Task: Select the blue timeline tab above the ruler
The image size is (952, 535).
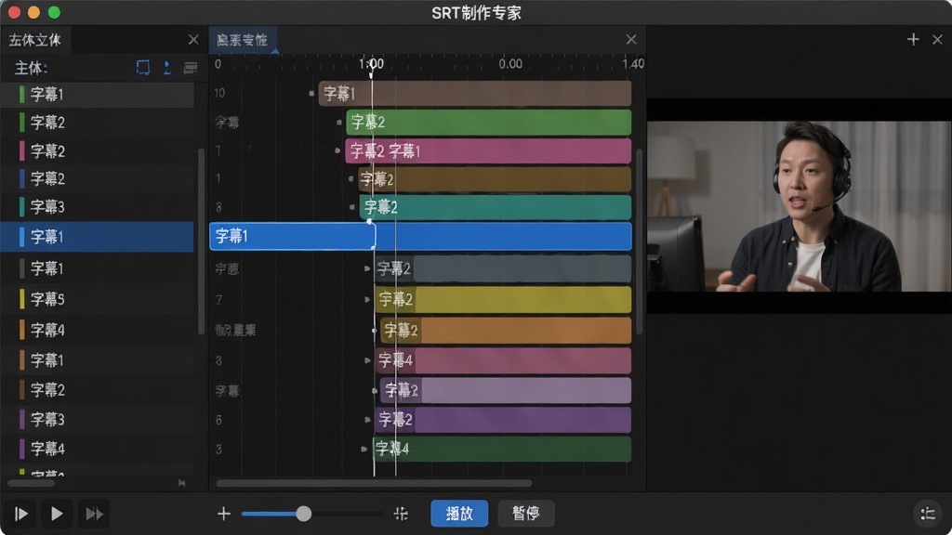Action: [243, 40]
